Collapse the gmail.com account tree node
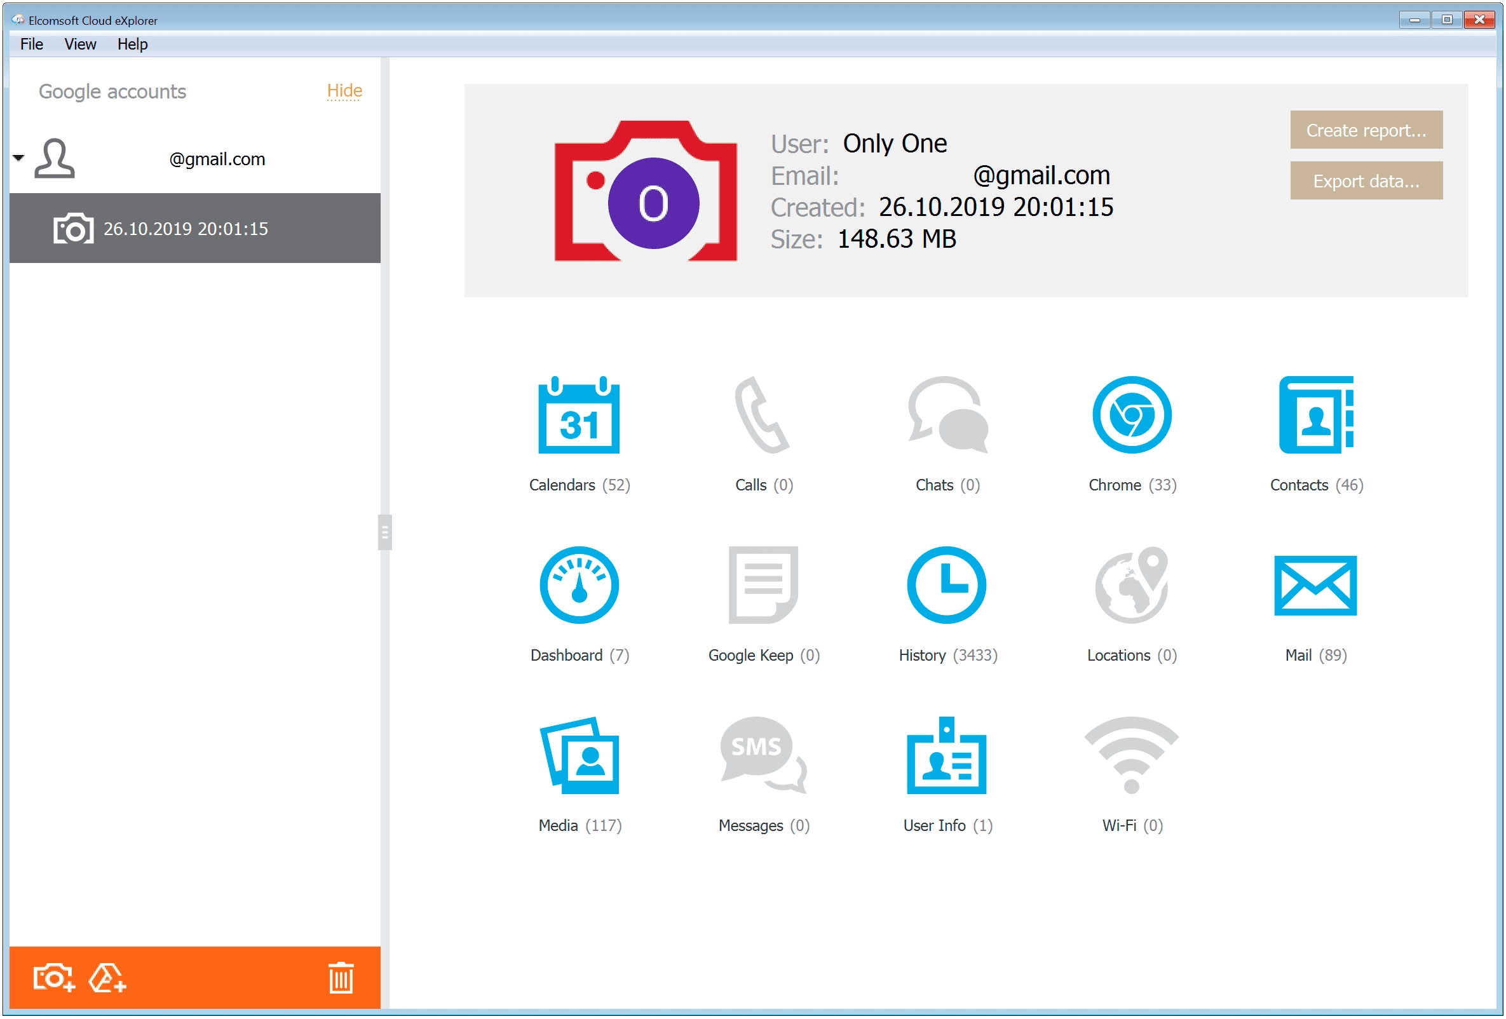 [18, 158]
